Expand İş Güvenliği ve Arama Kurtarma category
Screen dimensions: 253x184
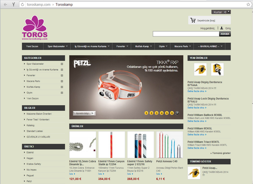[x=62, y=70]
